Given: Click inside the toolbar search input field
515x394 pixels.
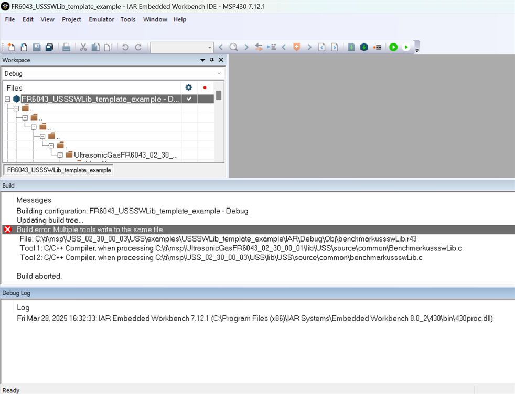Looking at the screenshot, I should click(179, 48).
